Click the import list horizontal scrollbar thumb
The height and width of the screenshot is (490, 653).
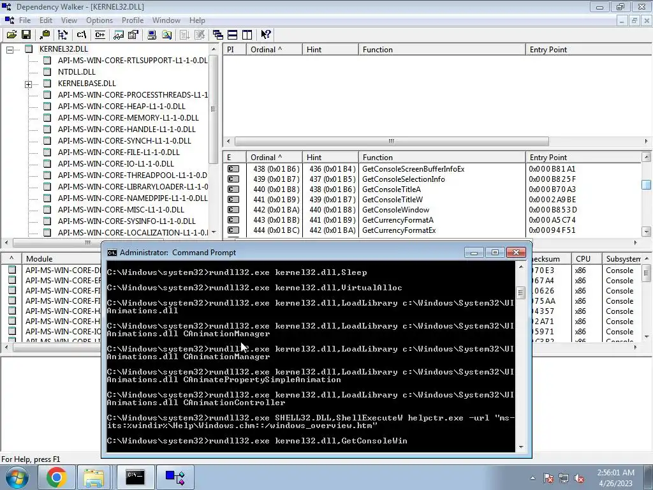click(x=392, y=141)
